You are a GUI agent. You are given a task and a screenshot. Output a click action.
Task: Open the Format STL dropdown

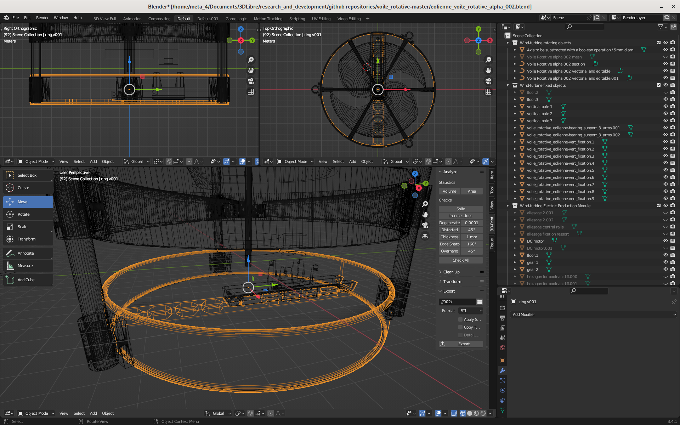click(x=471, y=311)
